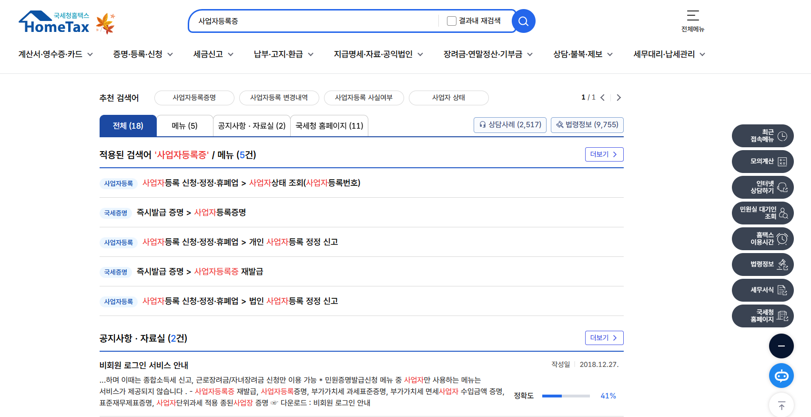
Task: Open 인터넷 상담하기 quick button
Action: tap(762, 187)
